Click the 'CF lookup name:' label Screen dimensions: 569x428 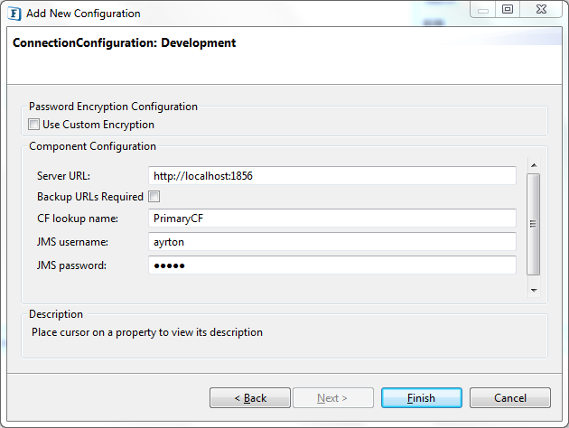coord(78,219)
